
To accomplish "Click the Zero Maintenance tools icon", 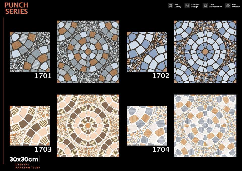I will pos(205,6).
